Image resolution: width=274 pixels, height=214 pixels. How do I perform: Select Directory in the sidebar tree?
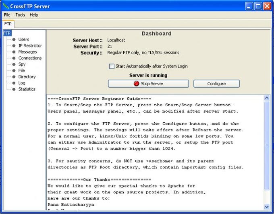point(27,77)
